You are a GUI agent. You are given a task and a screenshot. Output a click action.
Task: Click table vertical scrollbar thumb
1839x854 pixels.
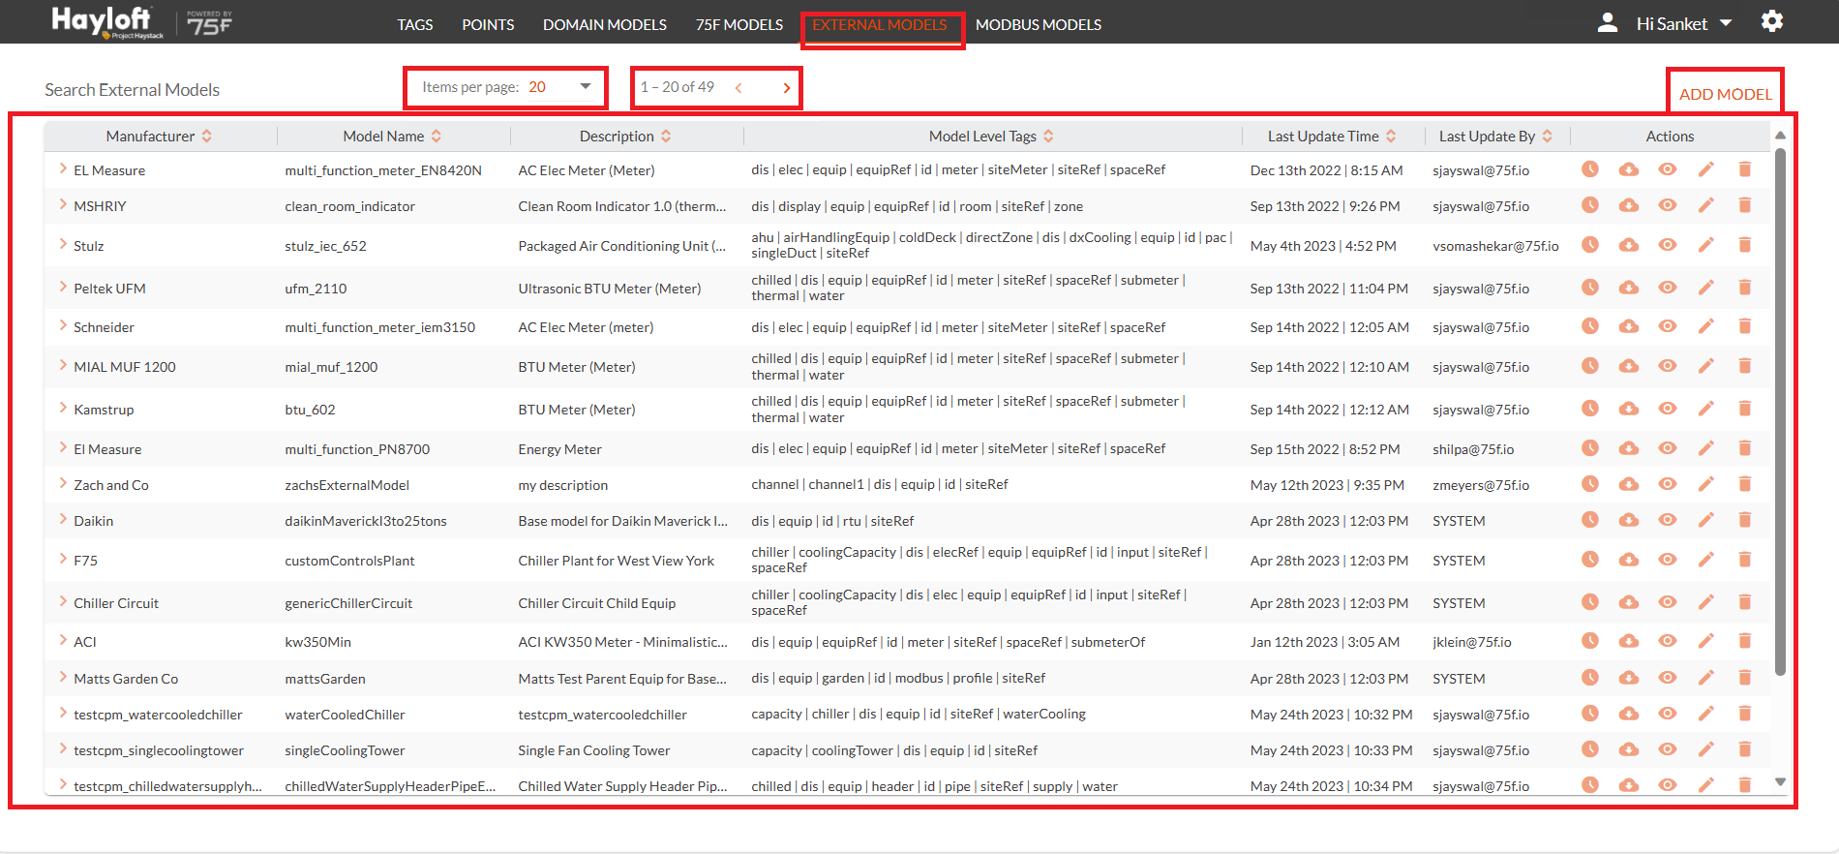(x=1780, y=411)
